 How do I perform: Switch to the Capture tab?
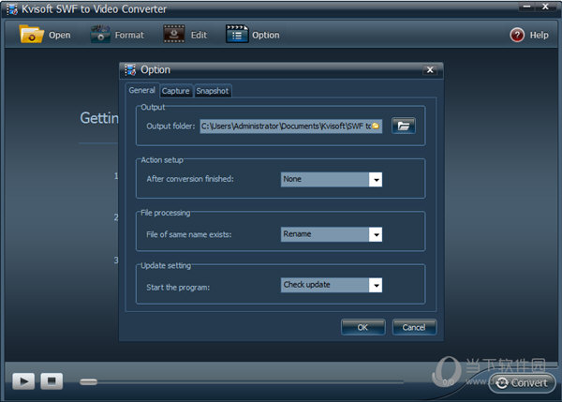coord(176,91)
